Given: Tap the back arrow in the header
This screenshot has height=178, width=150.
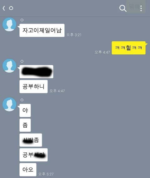Looking at the screenshot, I should [x=4, y=8].
